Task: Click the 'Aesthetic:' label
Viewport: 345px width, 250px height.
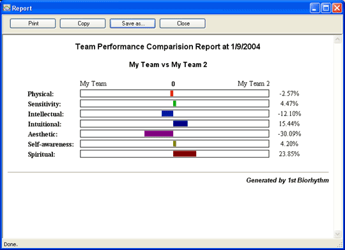Action: (43, 134)
